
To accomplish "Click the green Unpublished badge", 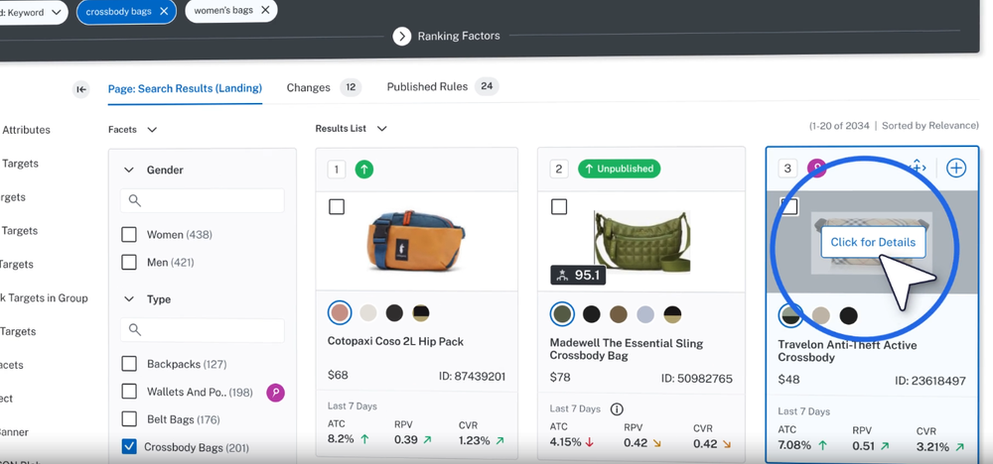I will coord(619,169).
